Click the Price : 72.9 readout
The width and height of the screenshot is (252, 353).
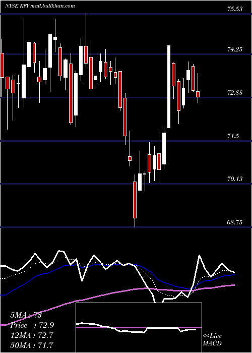(x=32, y=325)
